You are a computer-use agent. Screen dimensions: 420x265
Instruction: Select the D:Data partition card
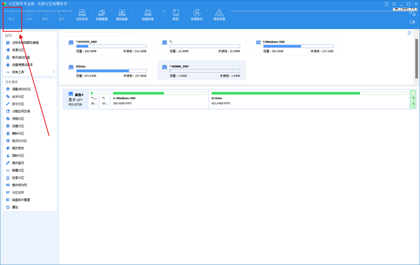[108, 70]
